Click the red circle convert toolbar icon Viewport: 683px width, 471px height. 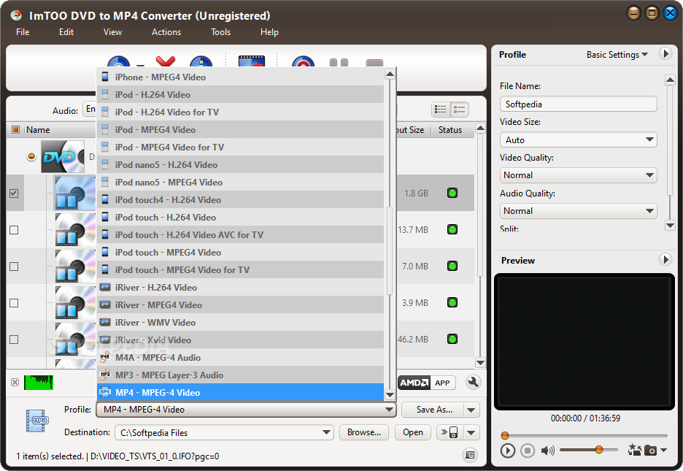tap(303, 61)
